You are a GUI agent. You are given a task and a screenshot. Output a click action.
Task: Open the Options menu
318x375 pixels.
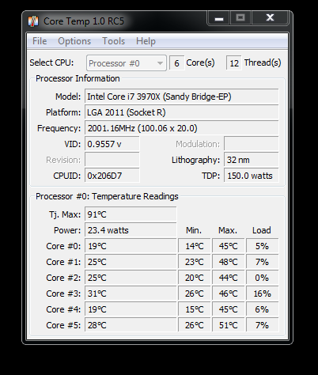[74, 41]
